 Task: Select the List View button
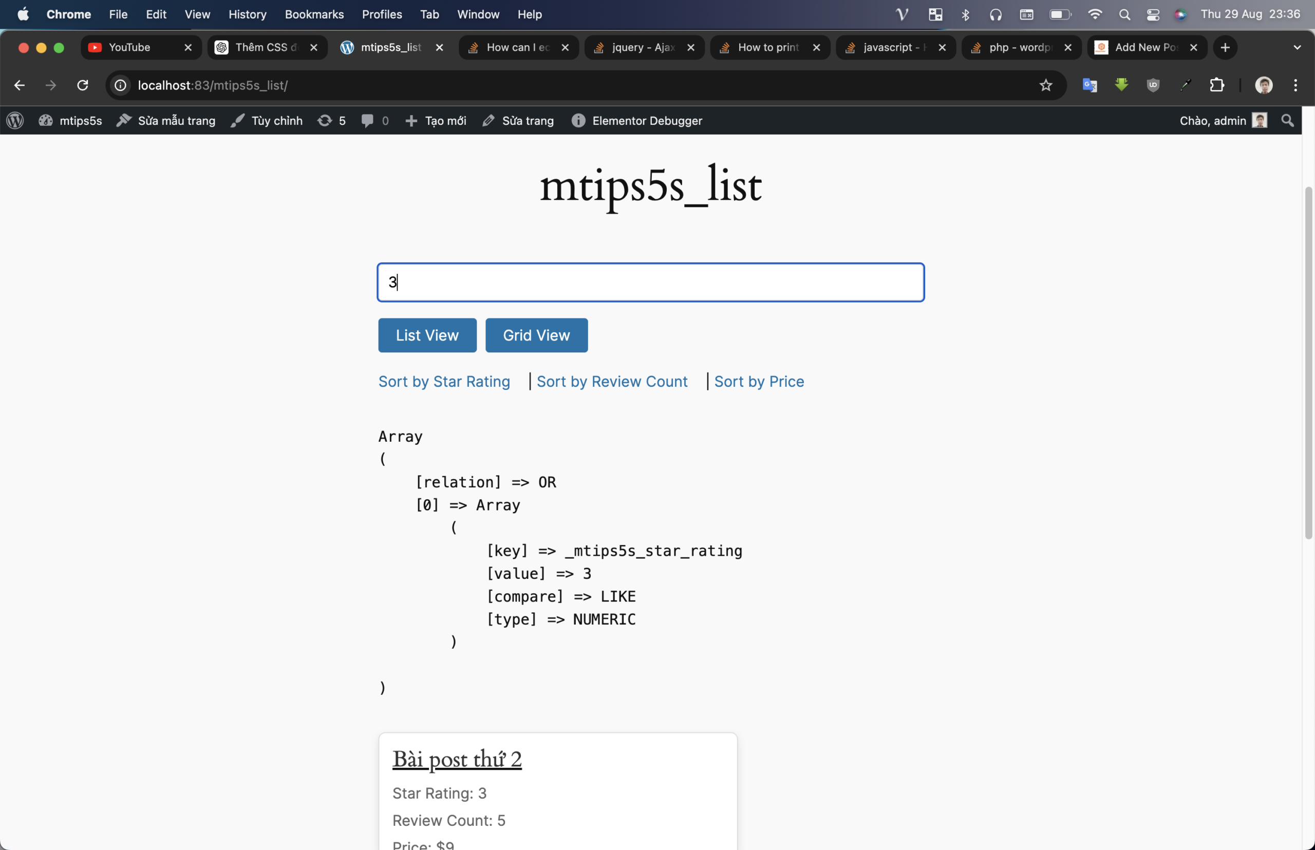pos(427,334)
